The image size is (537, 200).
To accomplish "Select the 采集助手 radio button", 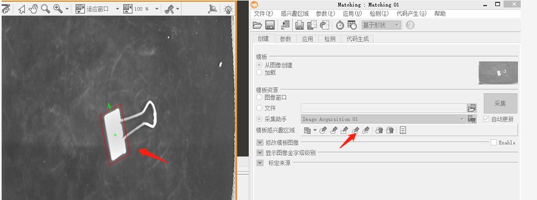I will click(259, 119).
